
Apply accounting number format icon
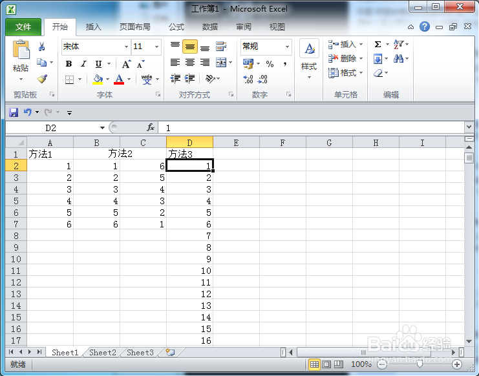click(x=248, y=64)
